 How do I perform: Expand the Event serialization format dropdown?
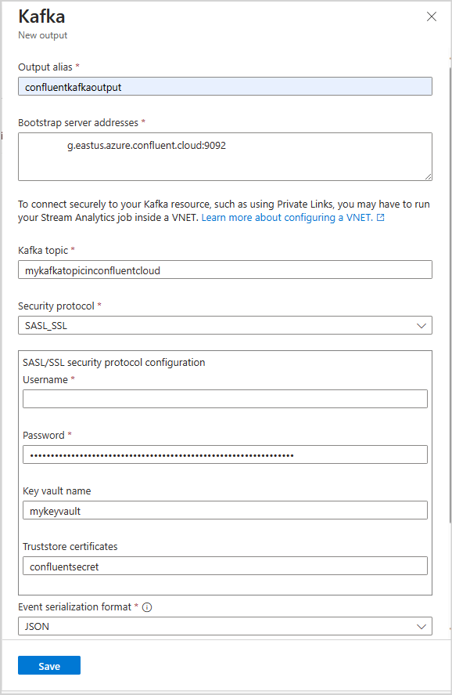point(224,626)
